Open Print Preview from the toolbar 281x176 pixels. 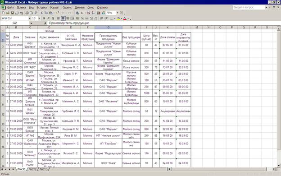click(32, 13)
